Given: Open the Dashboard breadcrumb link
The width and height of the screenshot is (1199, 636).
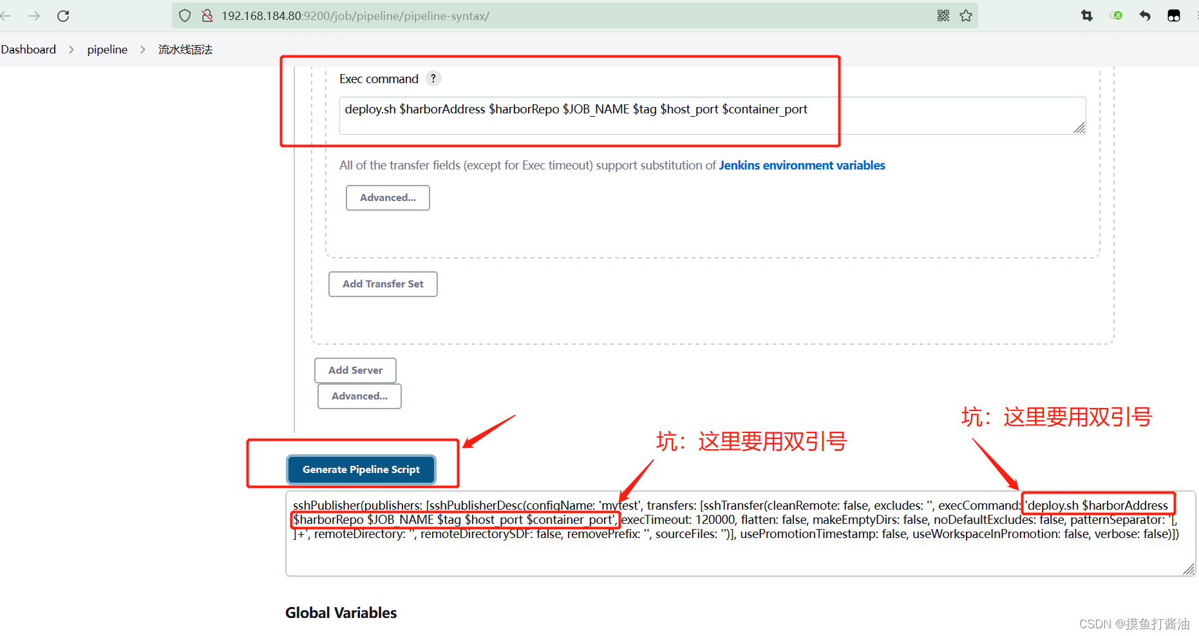Looking at the screenshot, I should (28, 50).
